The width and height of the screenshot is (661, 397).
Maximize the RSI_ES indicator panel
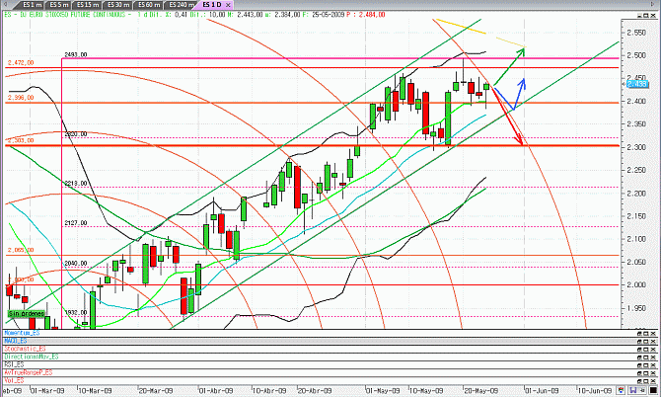click(646, 365)
